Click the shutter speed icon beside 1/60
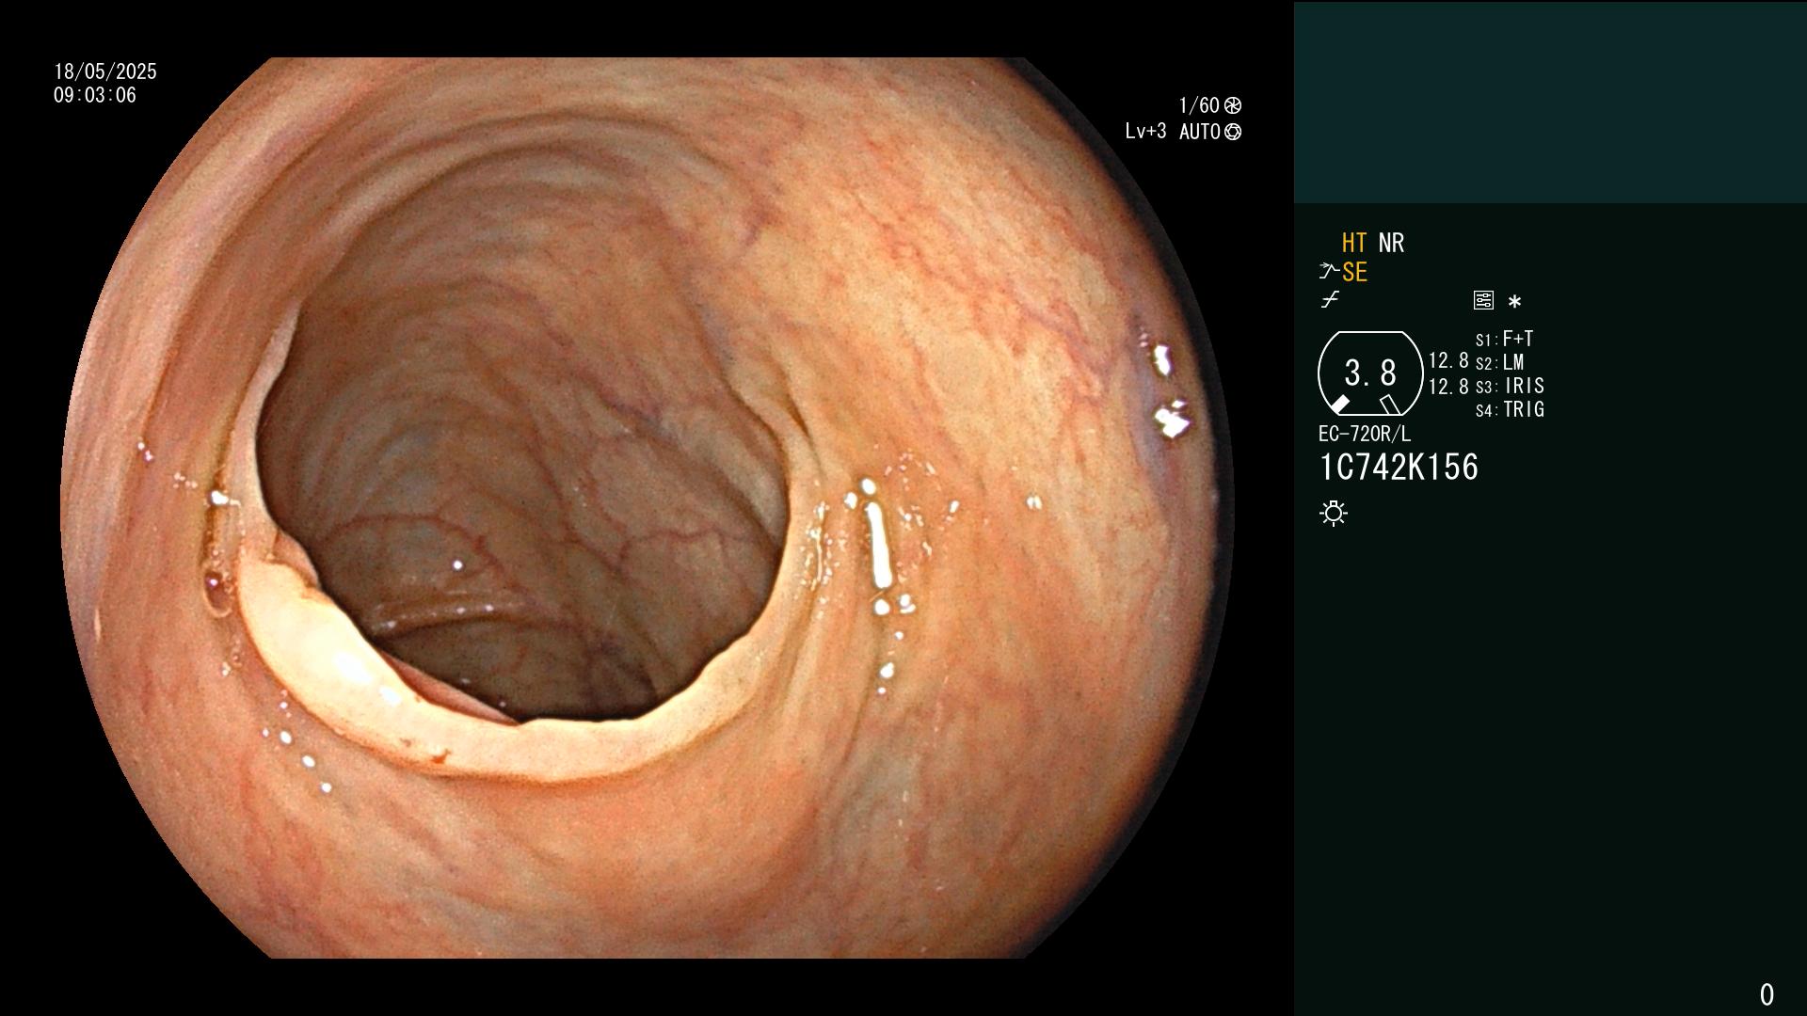The width and height of the screenshot is (1807, 1016). tap(1233, 105)
